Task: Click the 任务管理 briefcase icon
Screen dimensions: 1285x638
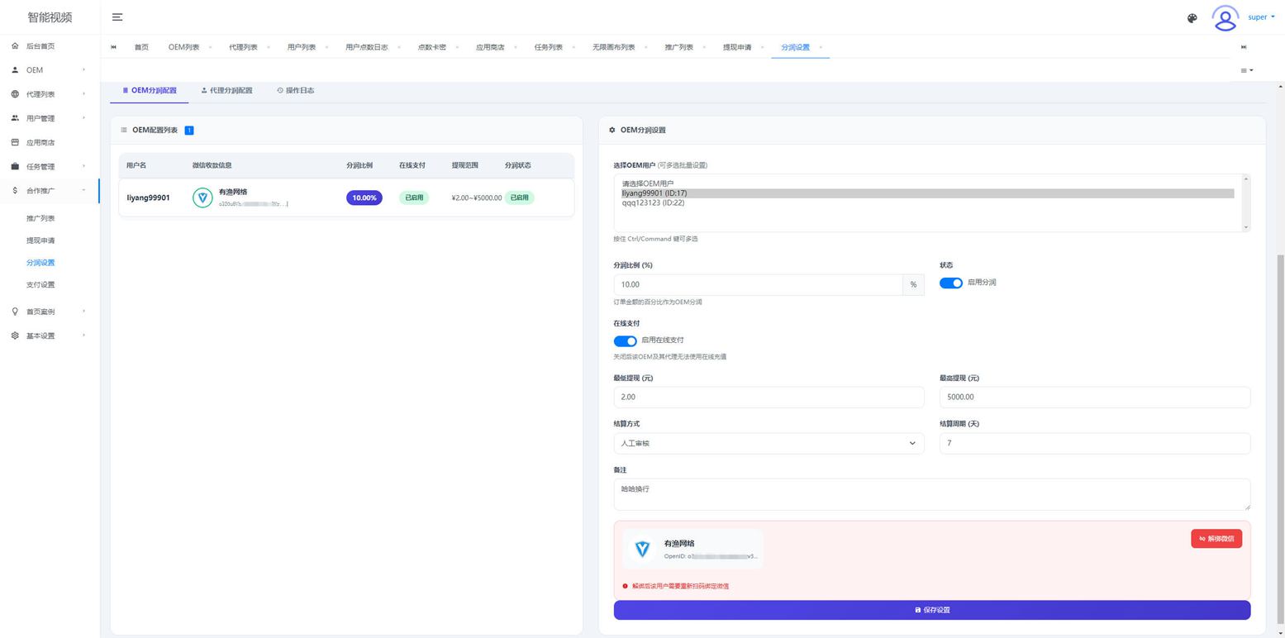Action: [15, 166]
